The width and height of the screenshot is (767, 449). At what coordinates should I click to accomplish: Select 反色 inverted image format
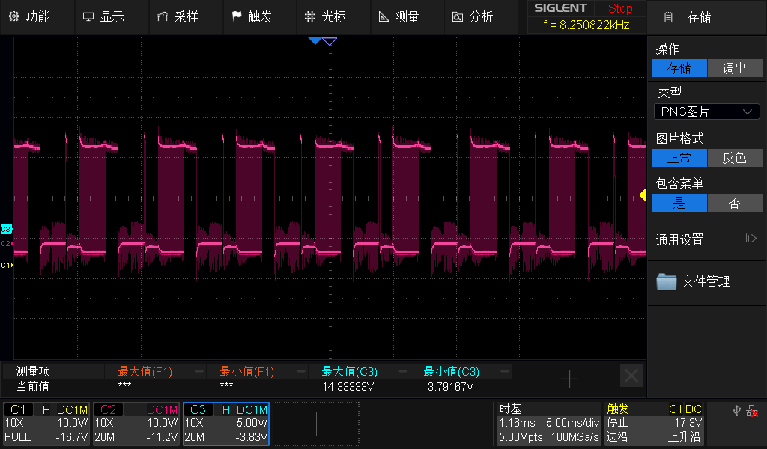click(735, 158)
